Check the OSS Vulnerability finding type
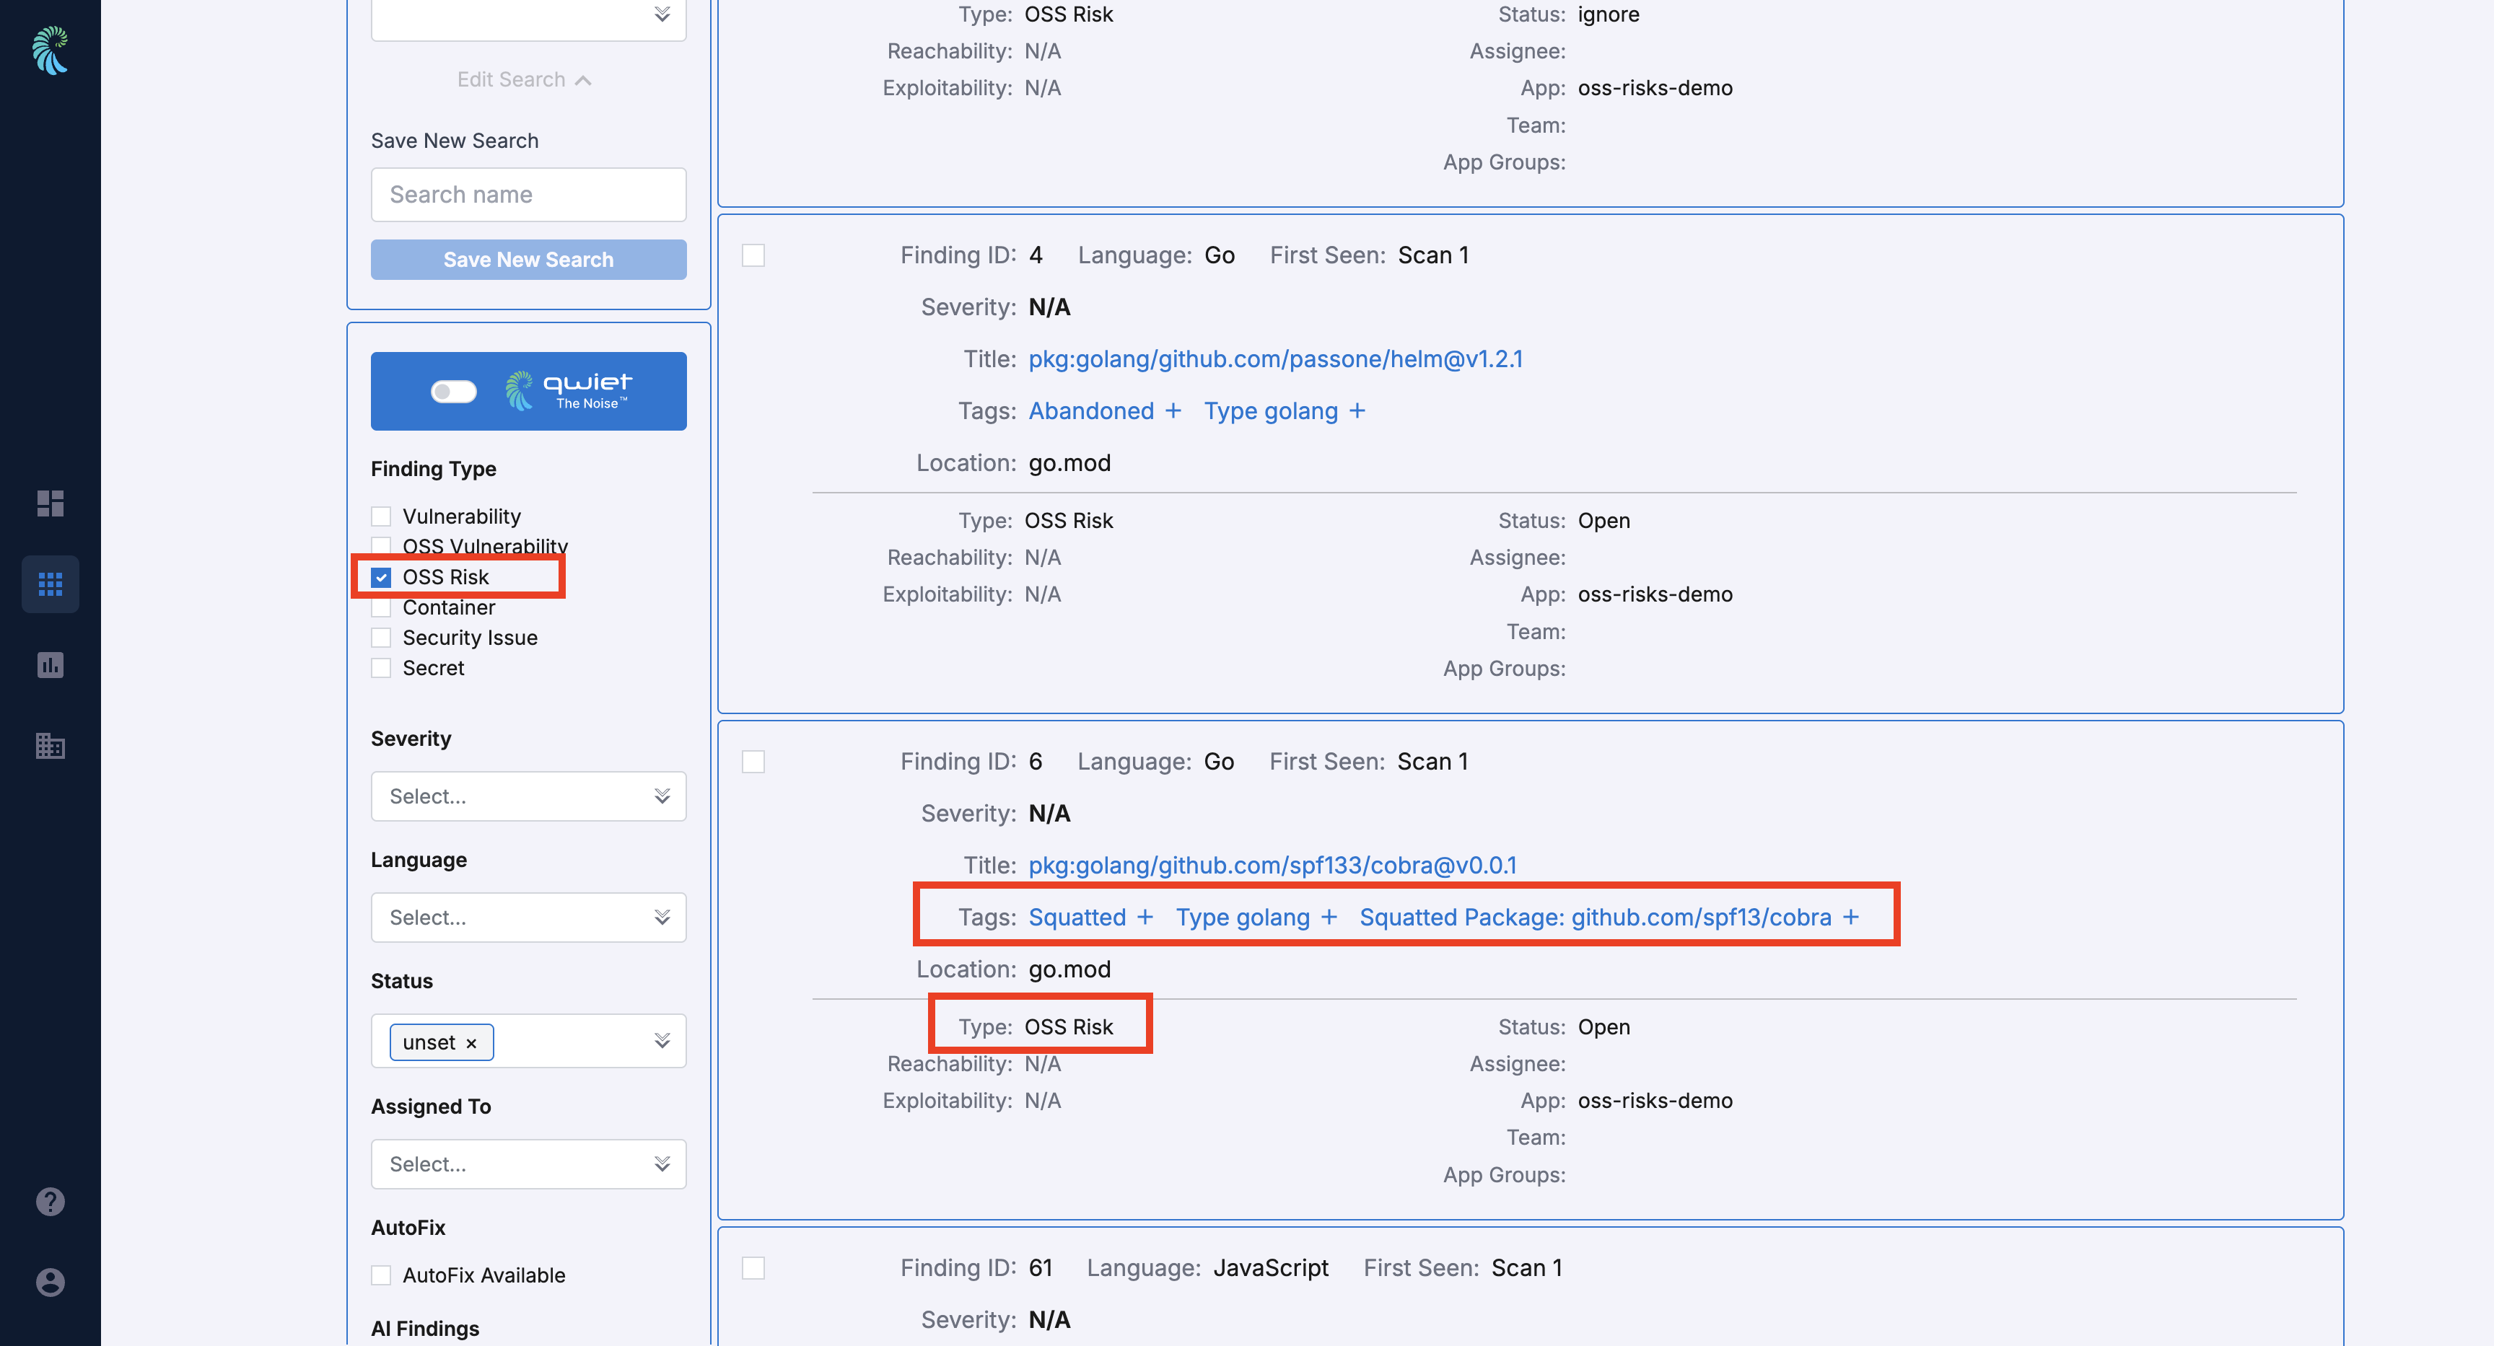2494x1346 pixels. coord(380,546)
